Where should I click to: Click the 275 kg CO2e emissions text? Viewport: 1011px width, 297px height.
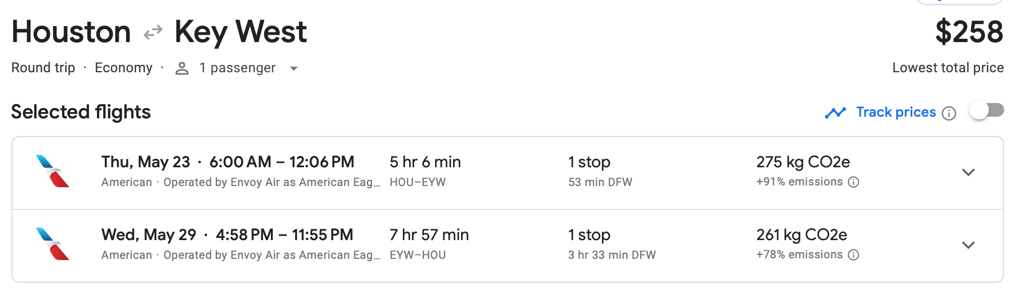(803, 162)
